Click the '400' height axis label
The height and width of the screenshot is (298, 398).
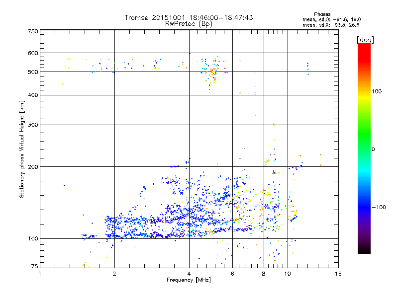click(33, 95)
